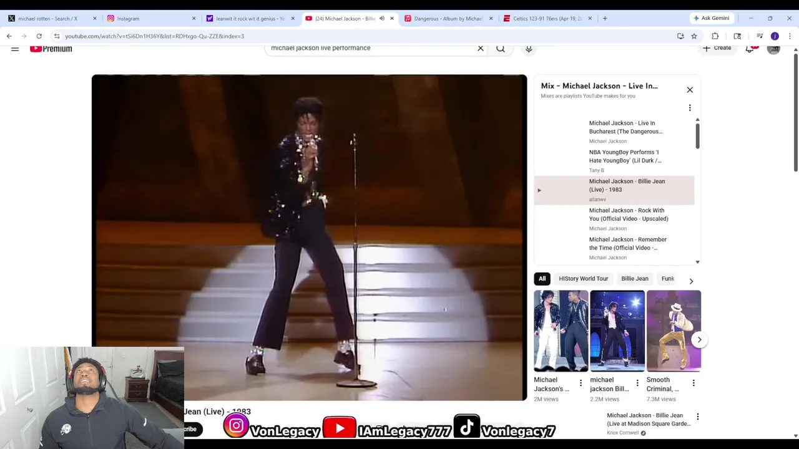View site information icon in address bar
The image size is (799, 449).
(56, 36)
